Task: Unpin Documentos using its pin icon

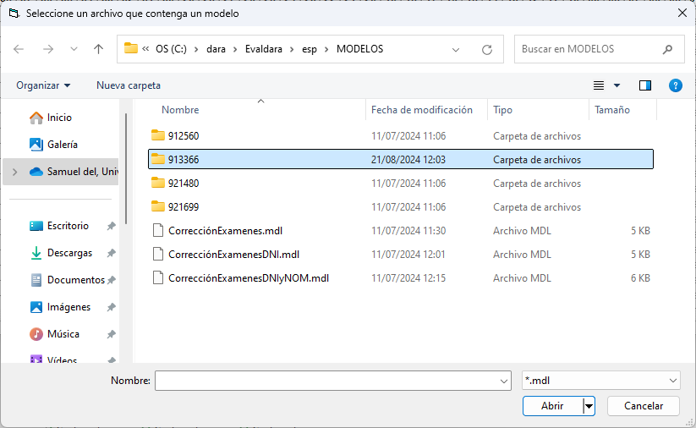Action: [x=112, y=280]
